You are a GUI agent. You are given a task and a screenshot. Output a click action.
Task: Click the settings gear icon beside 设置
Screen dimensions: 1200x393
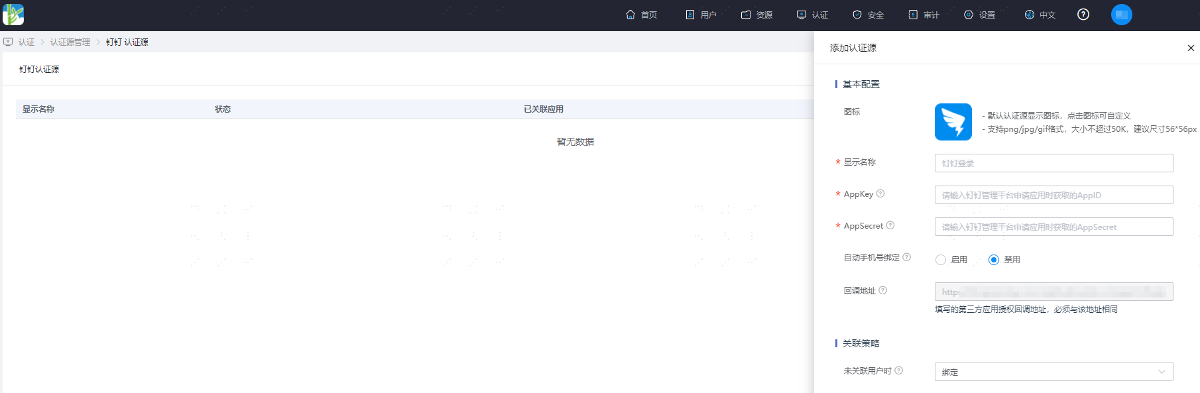point(969,15)
